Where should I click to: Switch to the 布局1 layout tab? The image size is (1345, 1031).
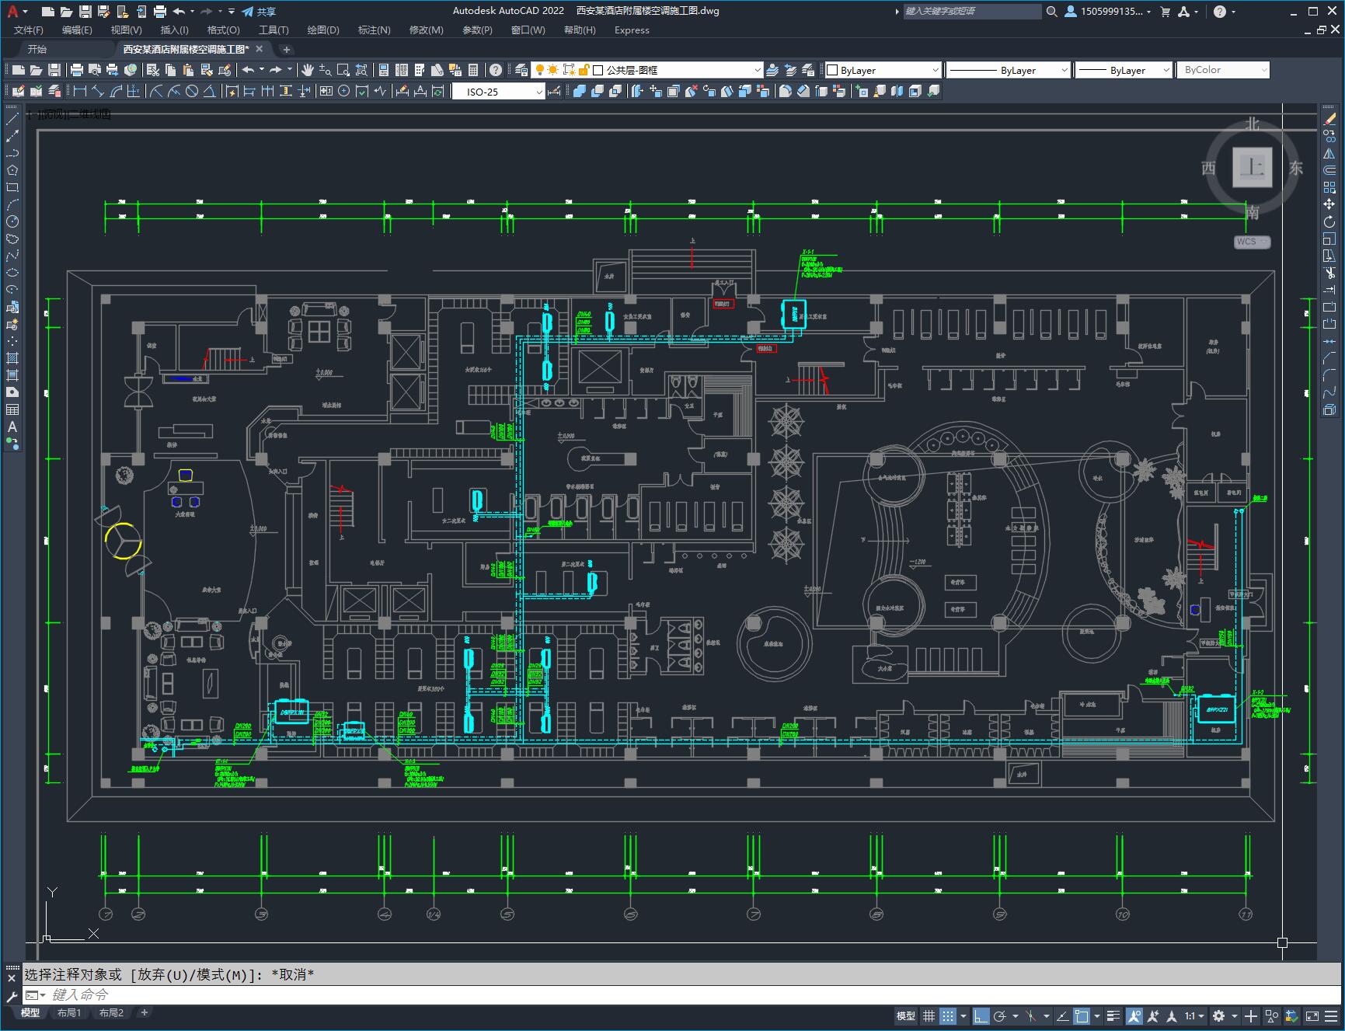point(69,1012)
